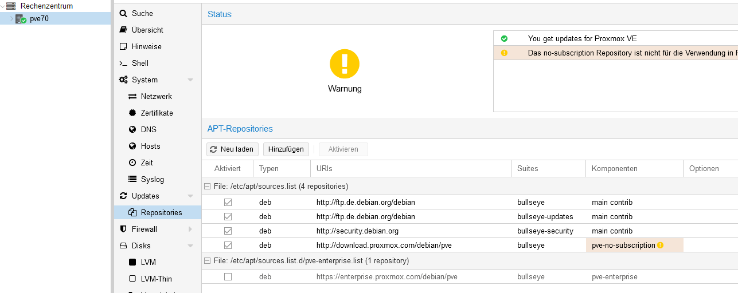
Task: Sort by the Optionen column header
Action: (x=710, y=169)
